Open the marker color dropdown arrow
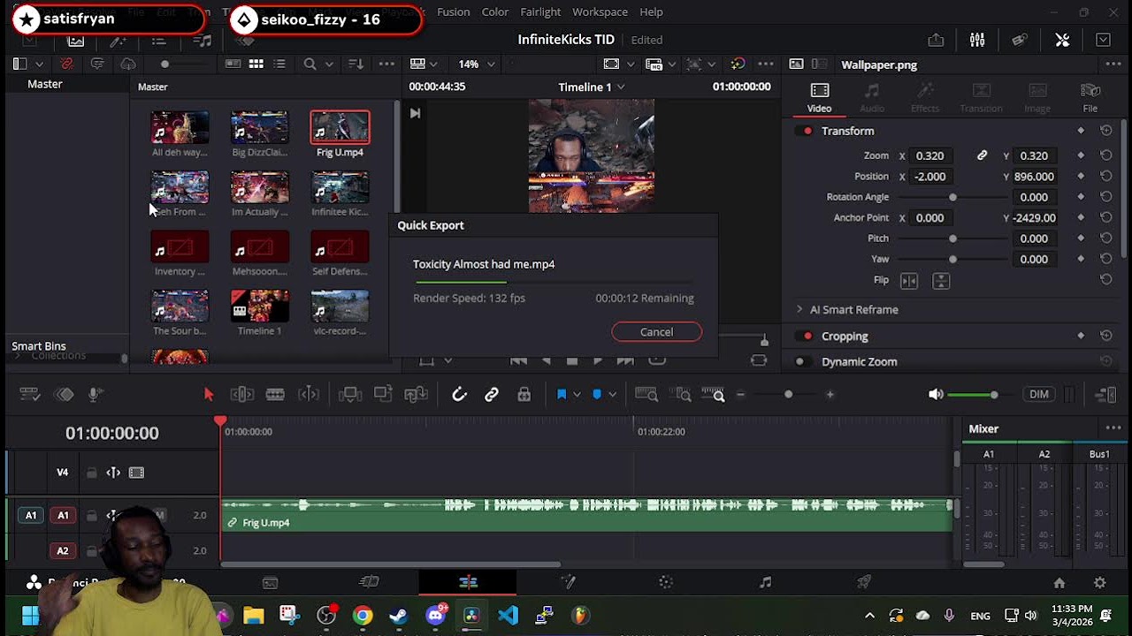Viewport: 1132px width, 636px height. click(x=612, y=395)
